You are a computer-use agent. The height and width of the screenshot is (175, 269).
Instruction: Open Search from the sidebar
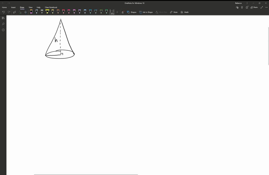coord(3,24)
